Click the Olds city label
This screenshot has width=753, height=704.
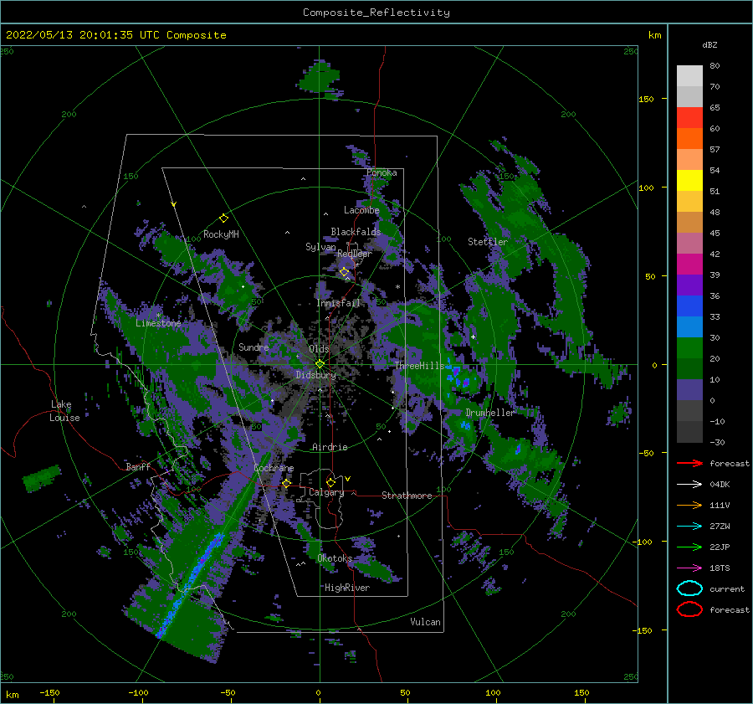click(319, 349)
